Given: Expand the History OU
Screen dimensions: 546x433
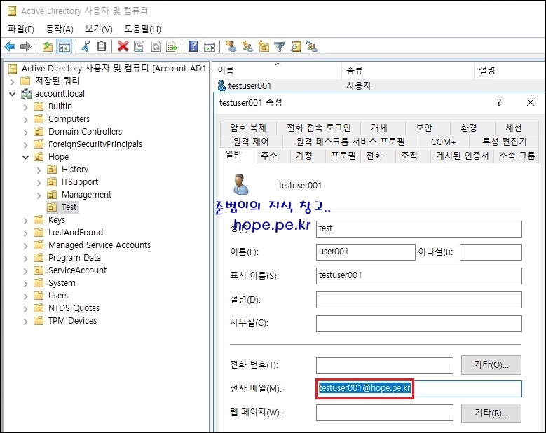Looking at the screenshot, I should (x=39, y=170).
